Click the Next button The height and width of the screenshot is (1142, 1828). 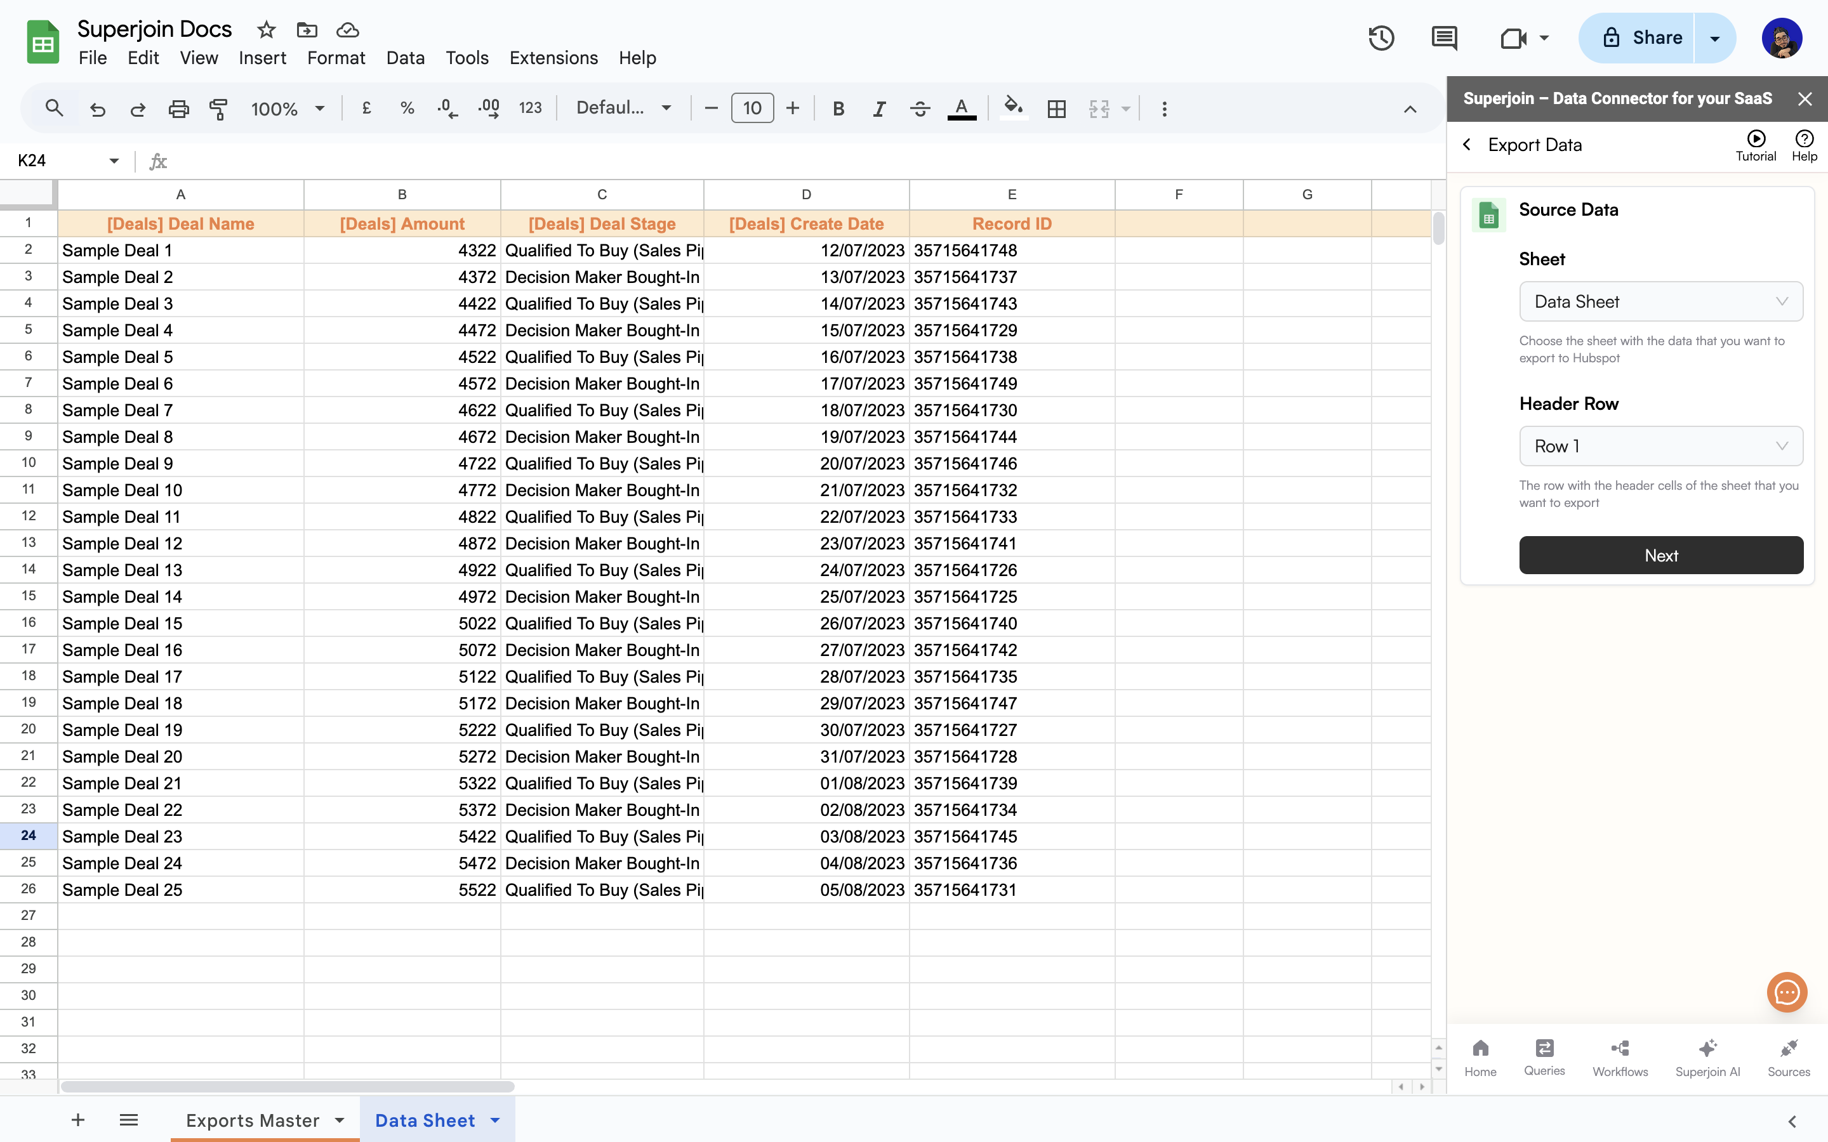1660,555
